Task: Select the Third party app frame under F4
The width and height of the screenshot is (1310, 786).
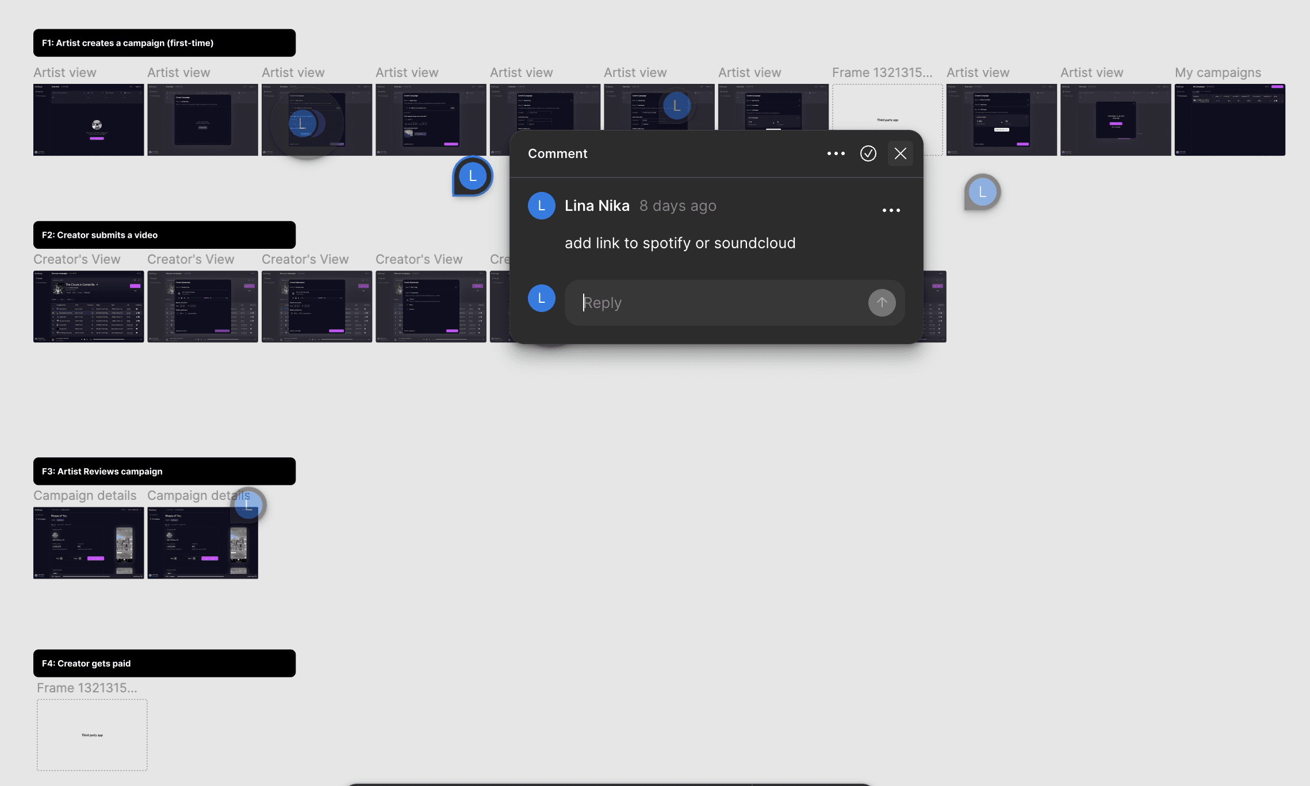Action: (92, 735)
